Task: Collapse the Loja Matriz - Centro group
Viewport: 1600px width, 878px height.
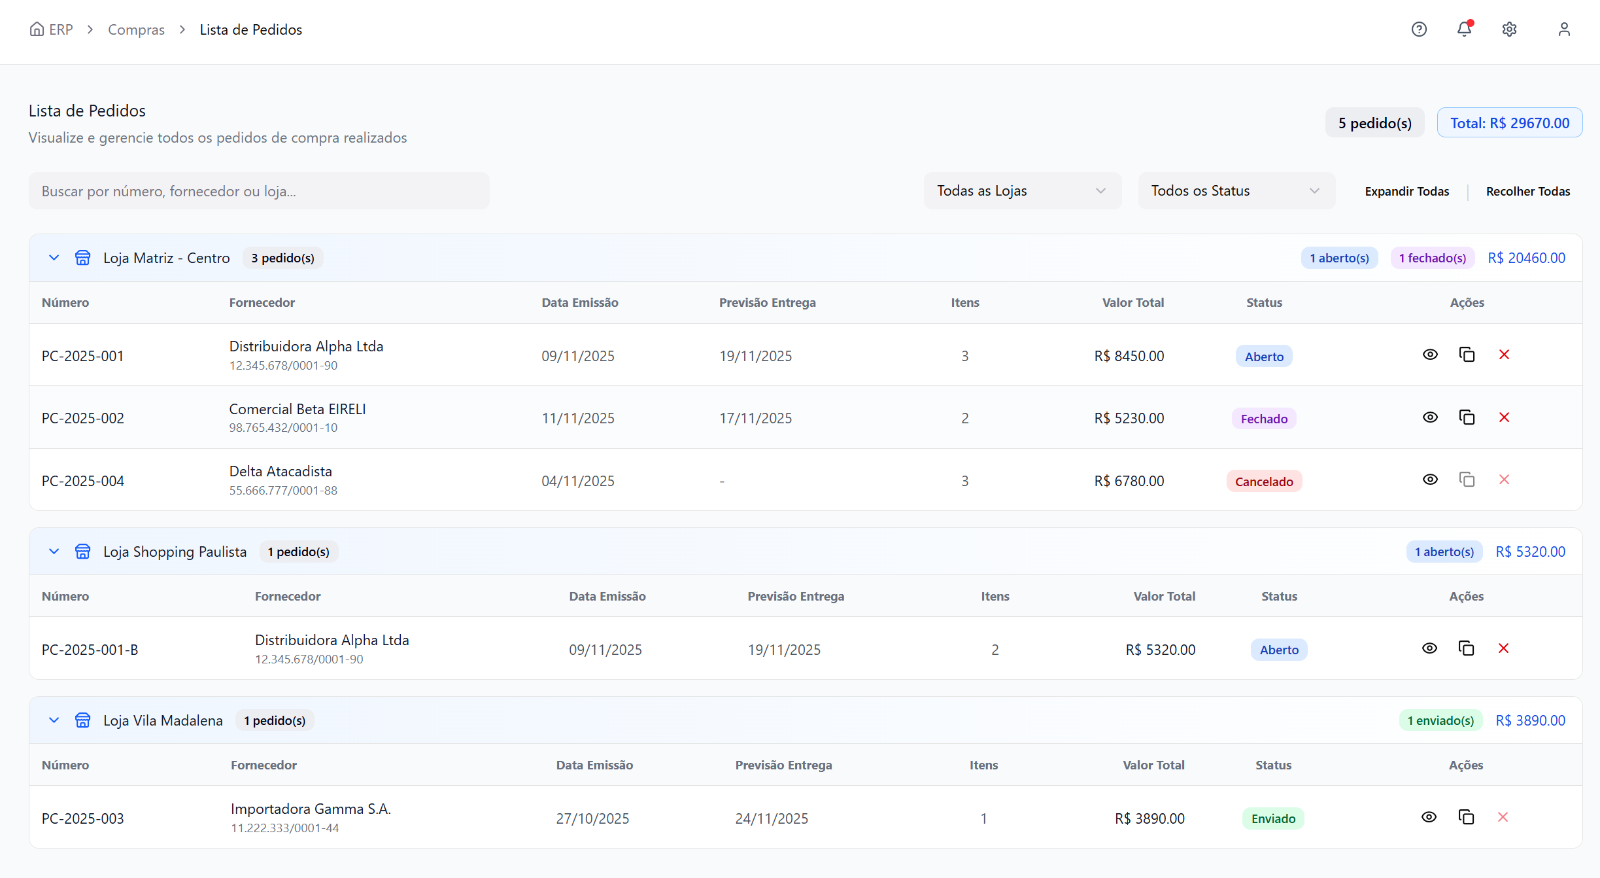Action: (x=54, y=258)
